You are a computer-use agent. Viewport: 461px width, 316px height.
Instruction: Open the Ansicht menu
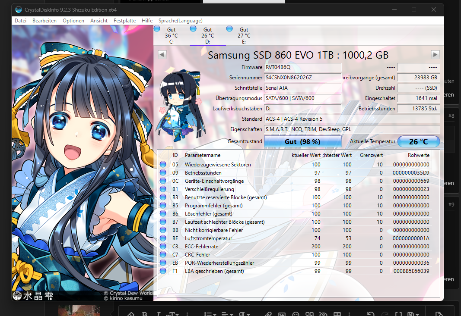click(x=99, y=21)
